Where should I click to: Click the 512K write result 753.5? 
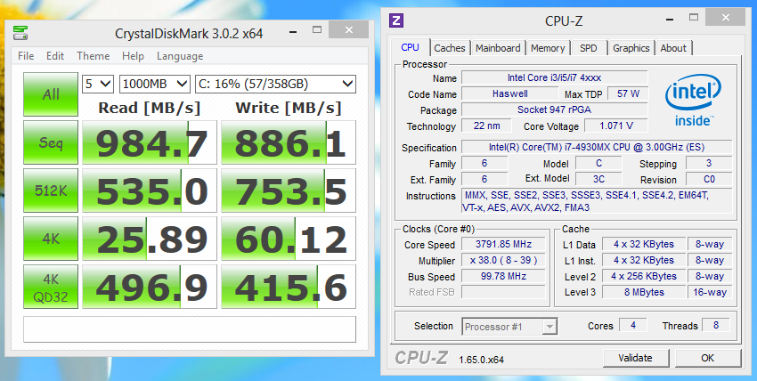coord(289,190)
